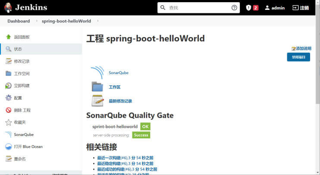The image size is (320, 175).
Task: Open 最新修改记录 link
Action: [x=120, y=101]
